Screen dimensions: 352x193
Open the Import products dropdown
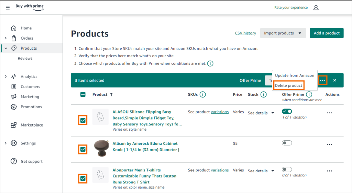283,33
